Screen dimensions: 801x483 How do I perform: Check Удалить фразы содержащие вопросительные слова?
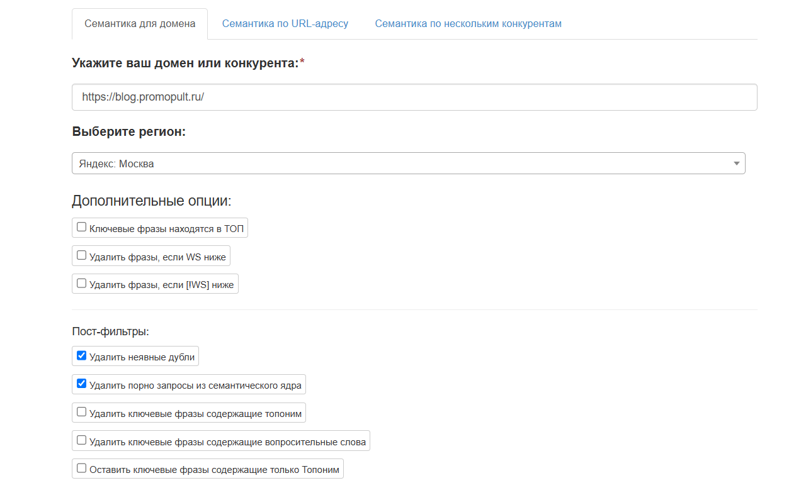tap(81, 441)
